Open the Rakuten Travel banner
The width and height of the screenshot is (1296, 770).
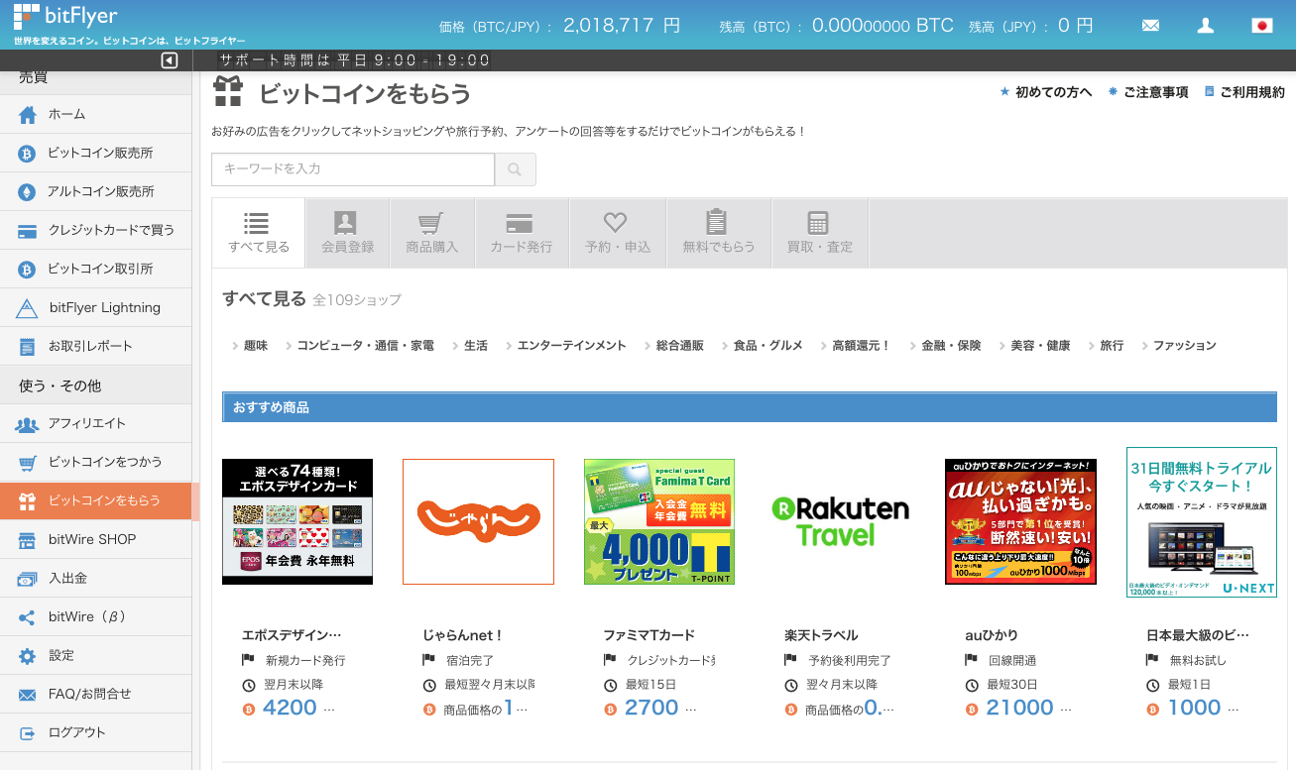(840, 521)
